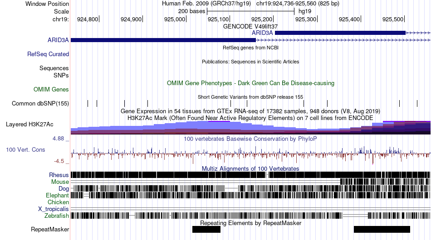Click the last dbSNP variant tick at right
This screenshot has width=431, height=240.
417,103
